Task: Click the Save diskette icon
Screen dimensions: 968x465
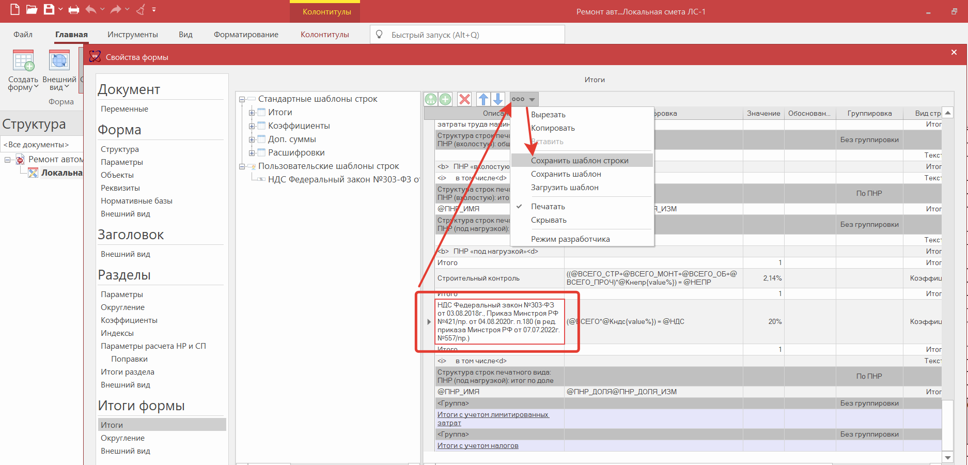Action: (49, 9)
